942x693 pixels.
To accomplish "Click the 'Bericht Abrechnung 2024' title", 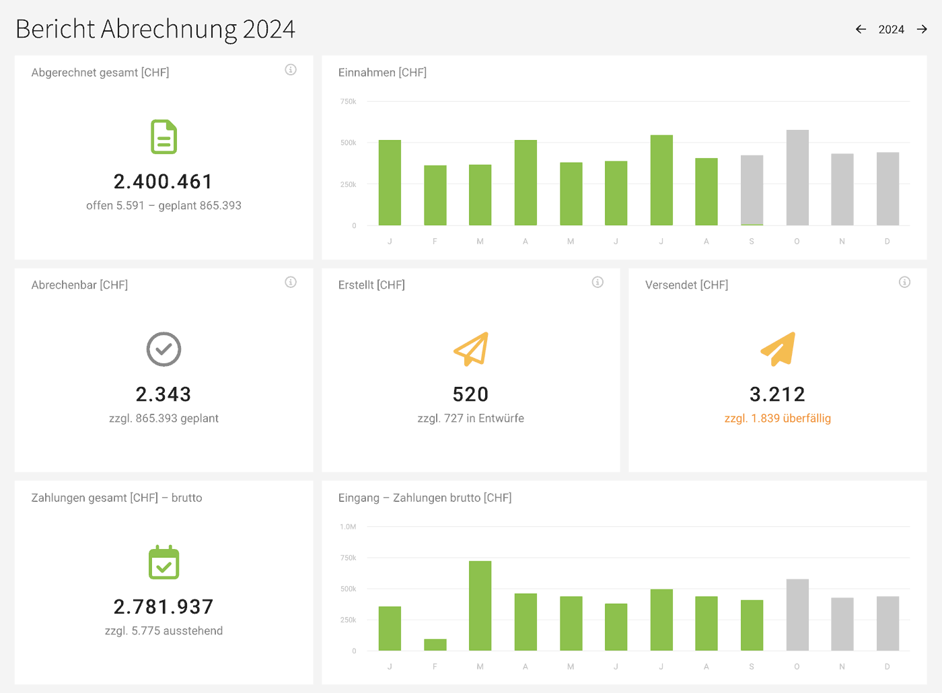I will [155, 30].
